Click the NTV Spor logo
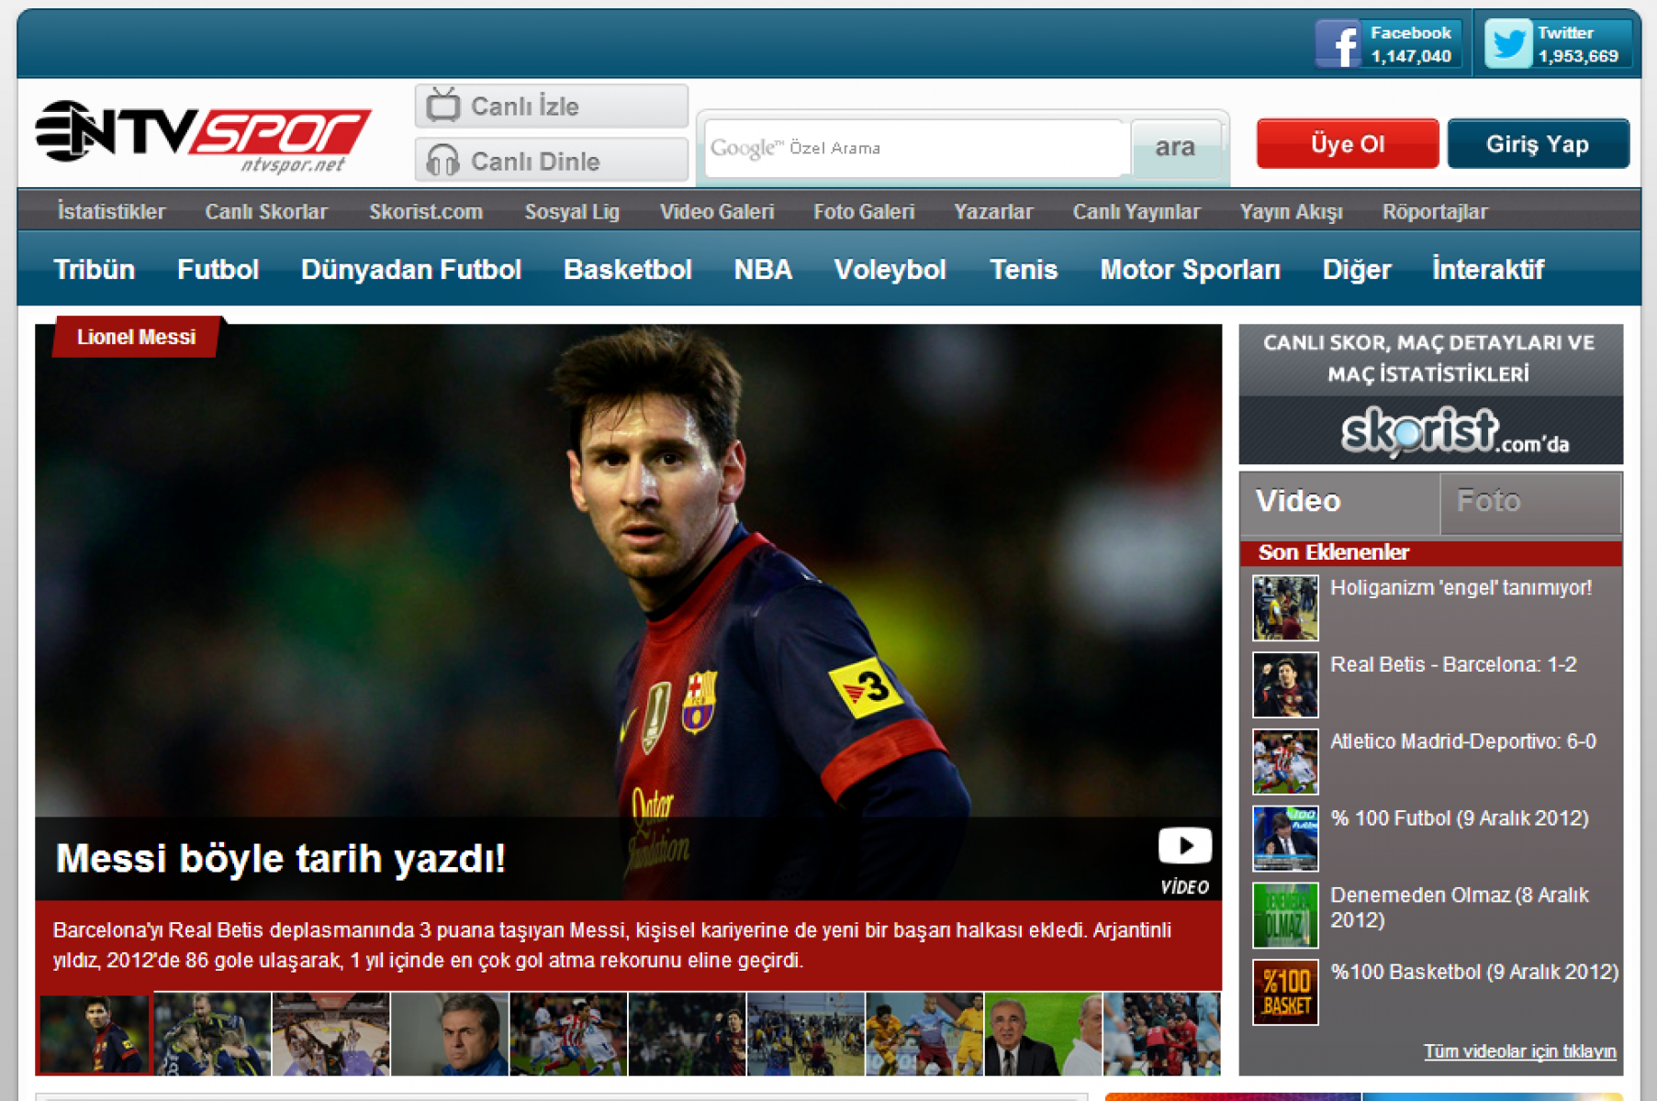The width and height of the screenshot is (1657, 1101). point(203,136)
